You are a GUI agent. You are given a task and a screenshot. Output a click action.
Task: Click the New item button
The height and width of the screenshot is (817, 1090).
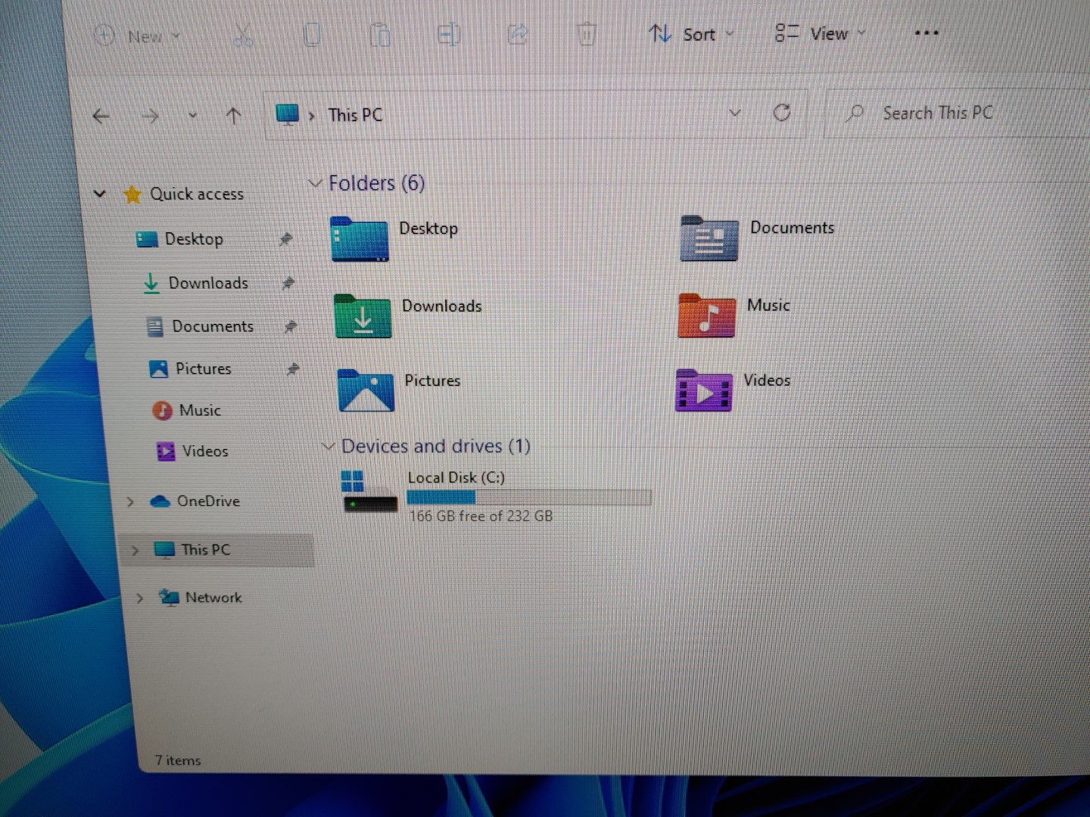click(x=137, y=36)
